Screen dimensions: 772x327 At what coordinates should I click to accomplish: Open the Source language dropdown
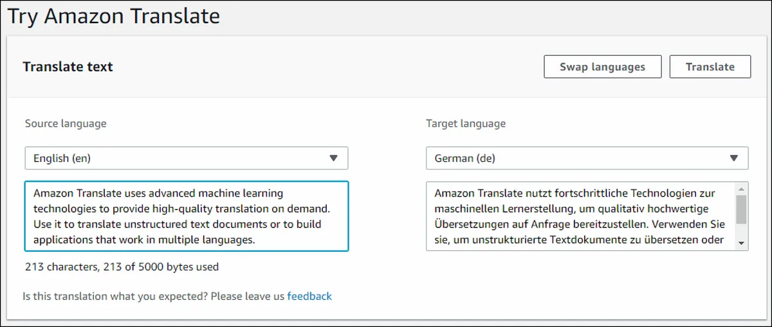(x=187, y=158)
